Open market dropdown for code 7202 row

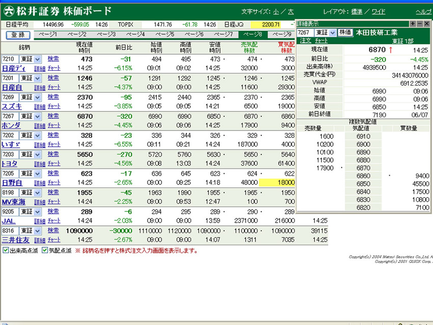tap(38, 136)
